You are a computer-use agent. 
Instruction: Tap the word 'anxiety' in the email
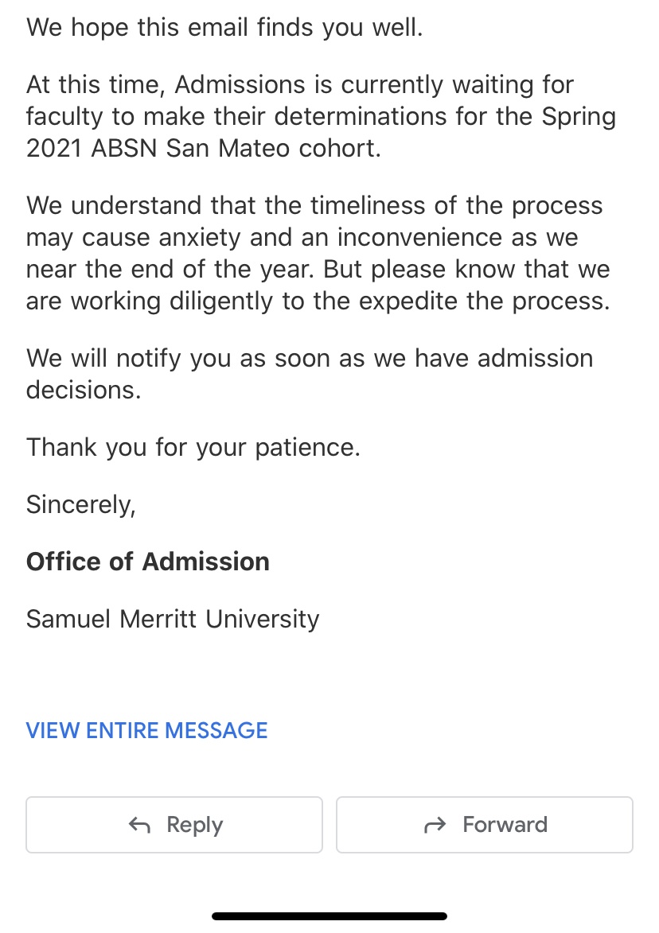click(201, 238)
